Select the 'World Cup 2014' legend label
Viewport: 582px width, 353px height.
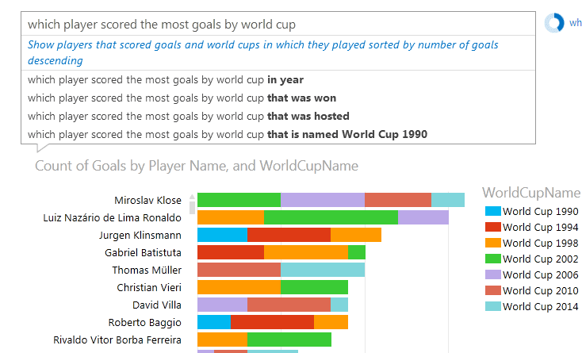tap(540, 307)
